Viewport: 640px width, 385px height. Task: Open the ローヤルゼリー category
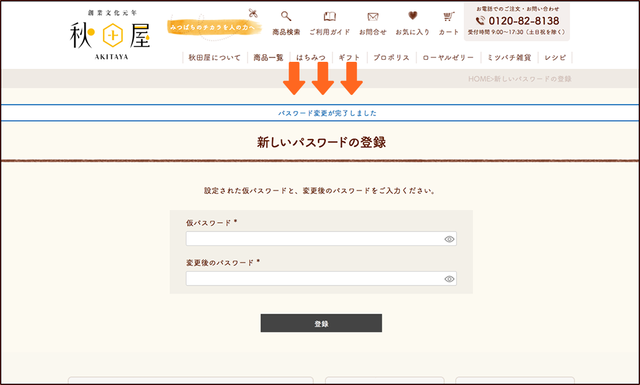coord(448,58)
